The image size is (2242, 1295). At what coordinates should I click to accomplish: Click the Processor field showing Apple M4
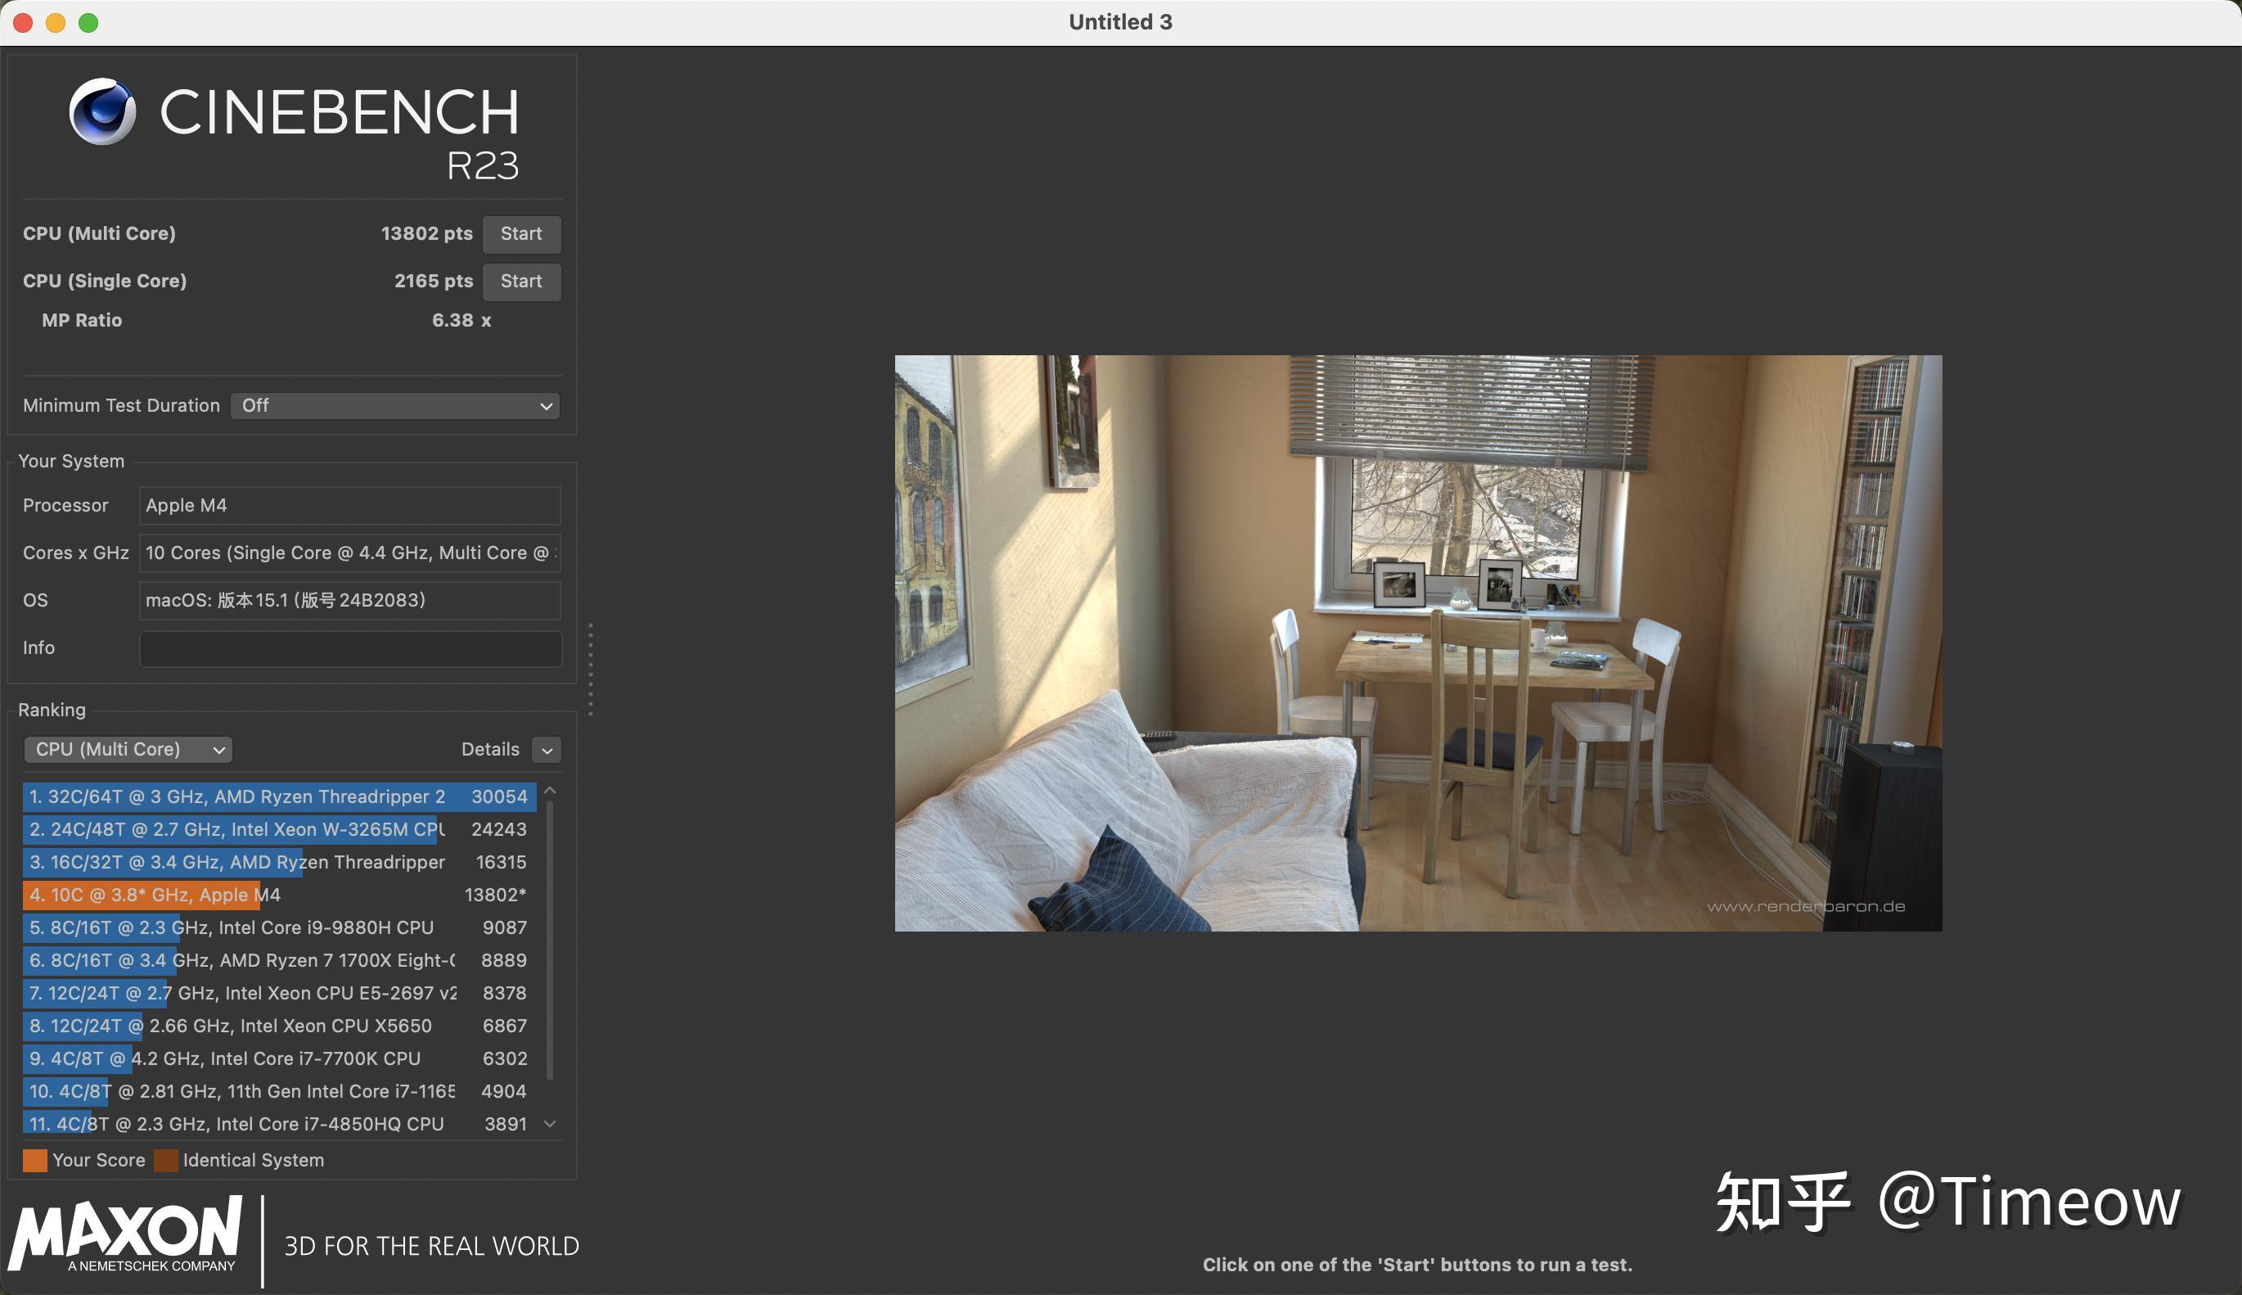click(x=349, y=505)
